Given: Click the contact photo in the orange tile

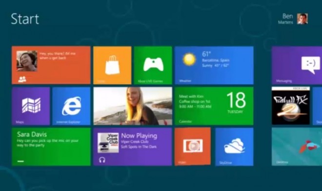Looking at the screenshot, I should [27, 61].
